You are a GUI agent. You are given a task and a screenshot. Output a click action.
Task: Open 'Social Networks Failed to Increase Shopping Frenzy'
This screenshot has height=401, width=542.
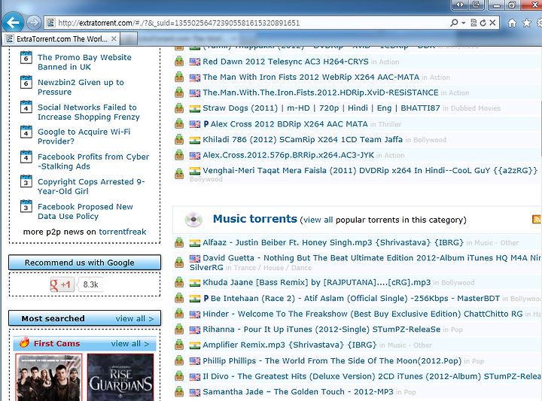pos(89,112)
